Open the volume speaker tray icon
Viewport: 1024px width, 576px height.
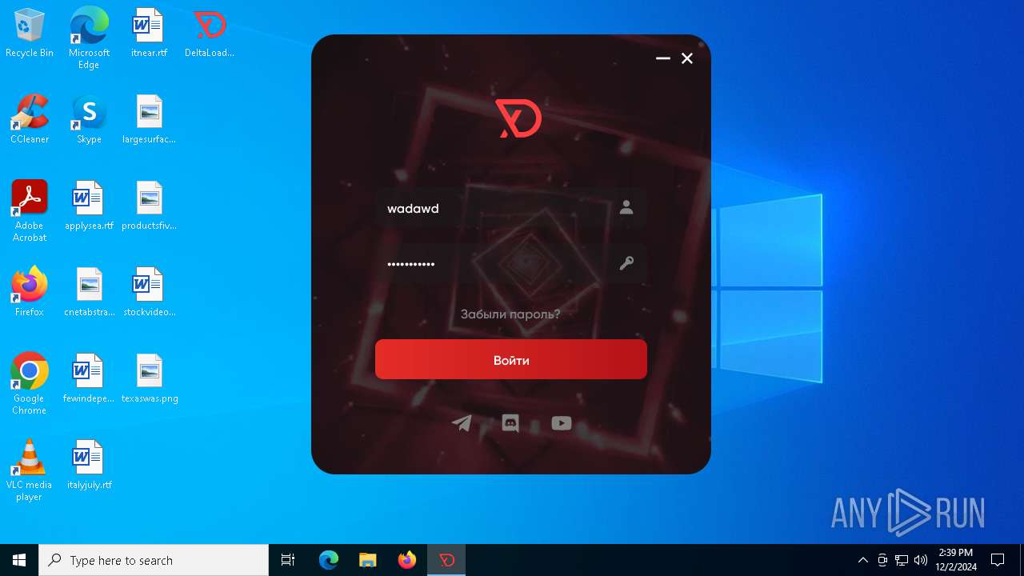921,560
